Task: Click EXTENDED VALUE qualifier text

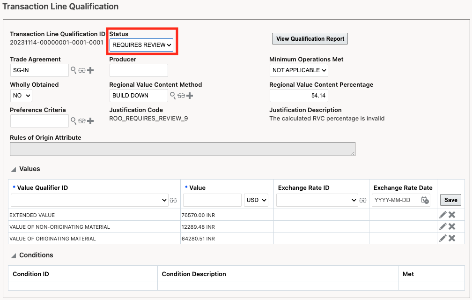Action: pos(32,215)
